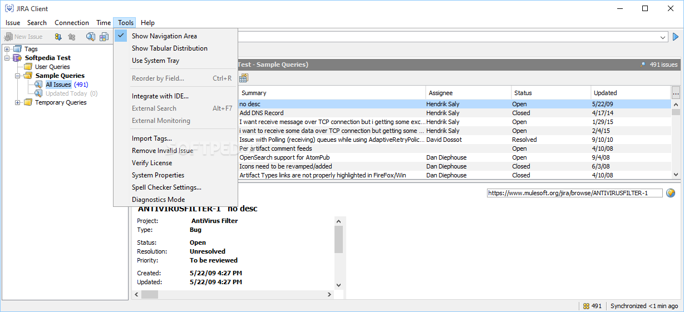Open System Properties from Tools menu

tap(176, 175)
